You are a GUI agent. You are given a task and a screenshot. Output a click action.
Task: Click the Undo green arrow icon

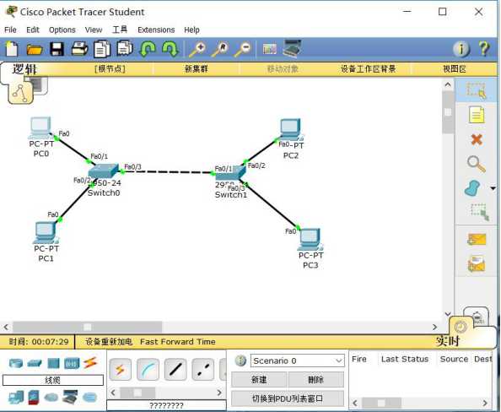[148, 49]
